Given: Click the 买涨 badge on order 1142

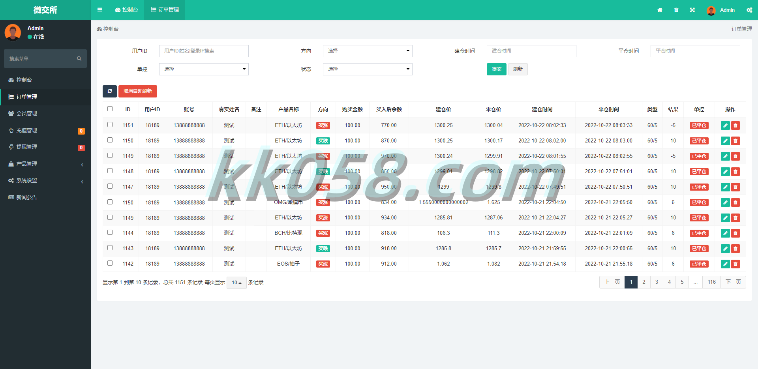Looking at the screenshot, I should pyautogui.click(x=323, y=264).
